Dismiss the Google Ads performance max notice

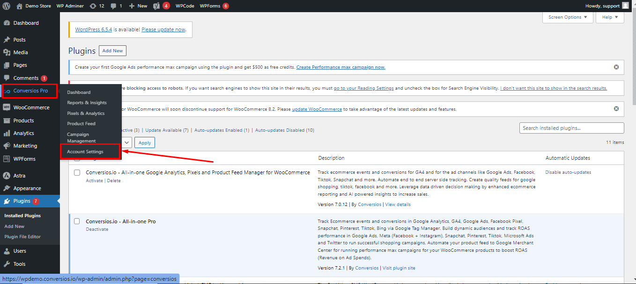(616, 67)
